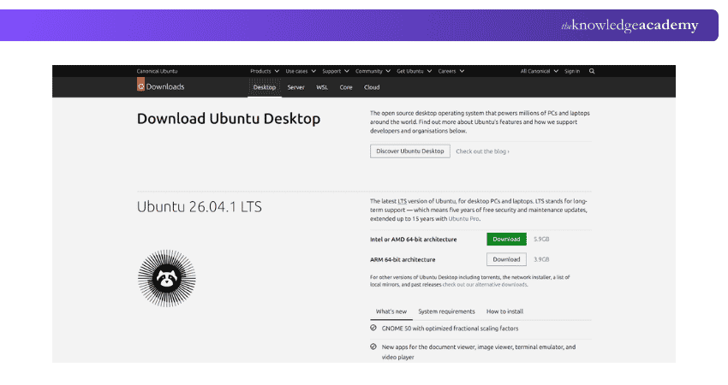The image size is (728, 385).
Task: Select the Desktop downloads tab
Action: [x=264, y=87]
